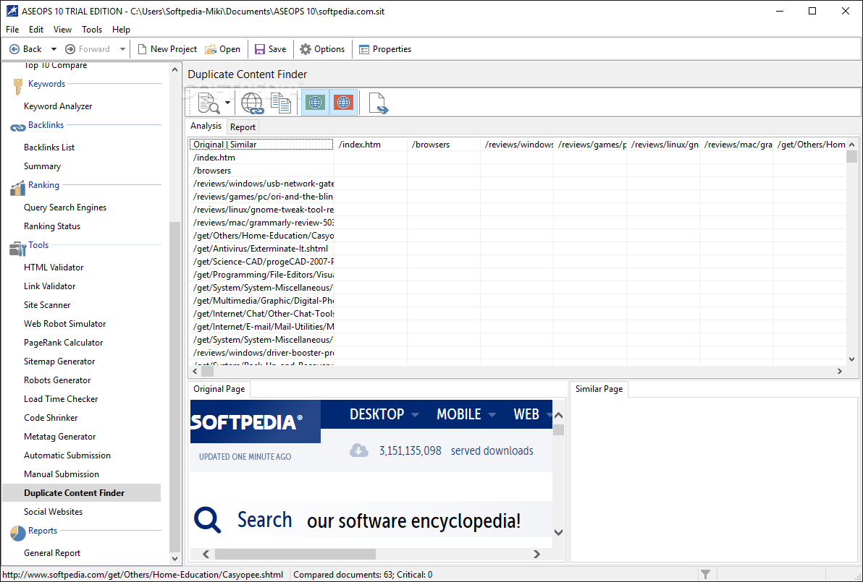
Task: Click the analyze document magnifier icon
Action: 209,103
